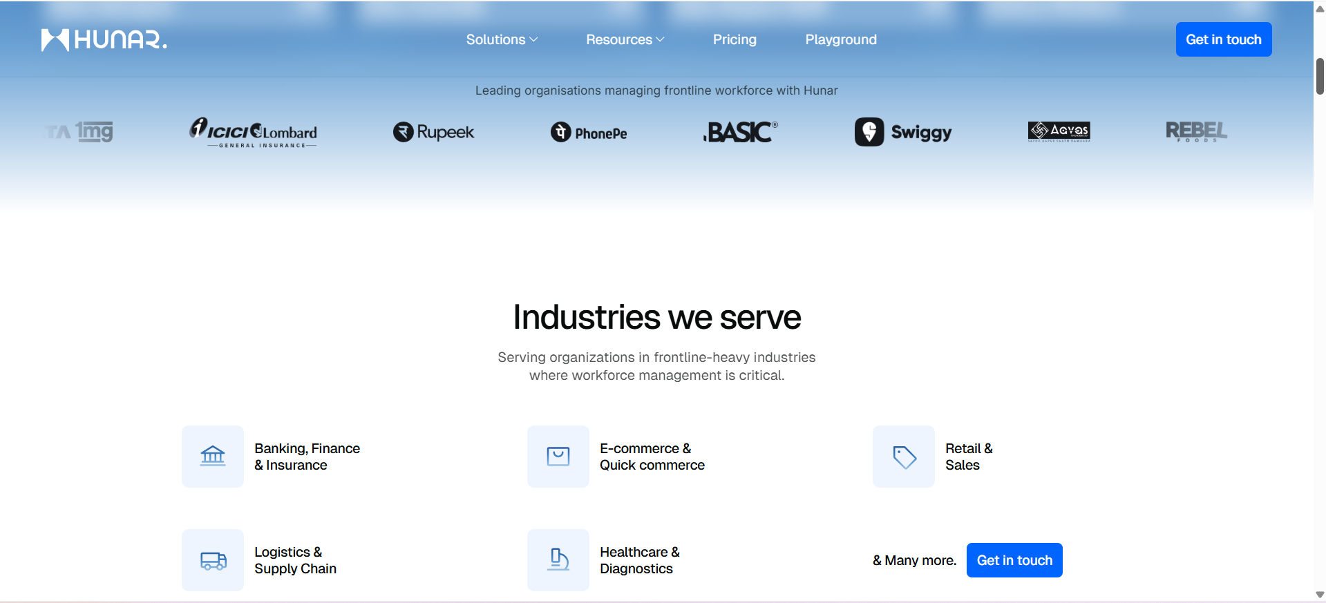Click the scrollbar up arrow
Viewport: 1326px width, 603px height.
pos(1320,9)
